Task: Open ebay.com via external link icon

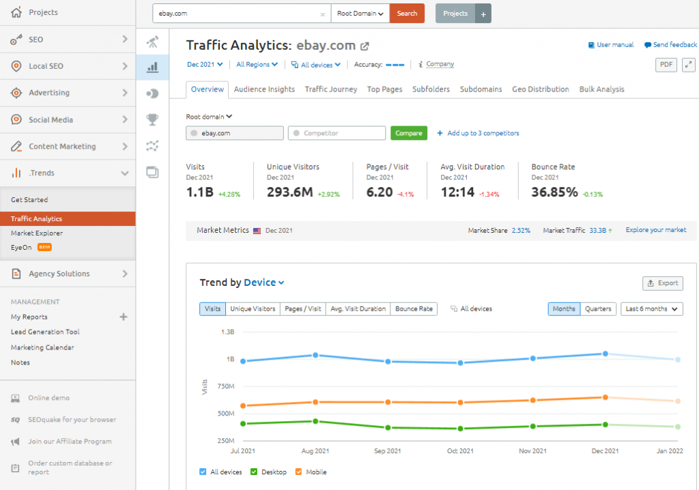Action: (x=365, y=46)
